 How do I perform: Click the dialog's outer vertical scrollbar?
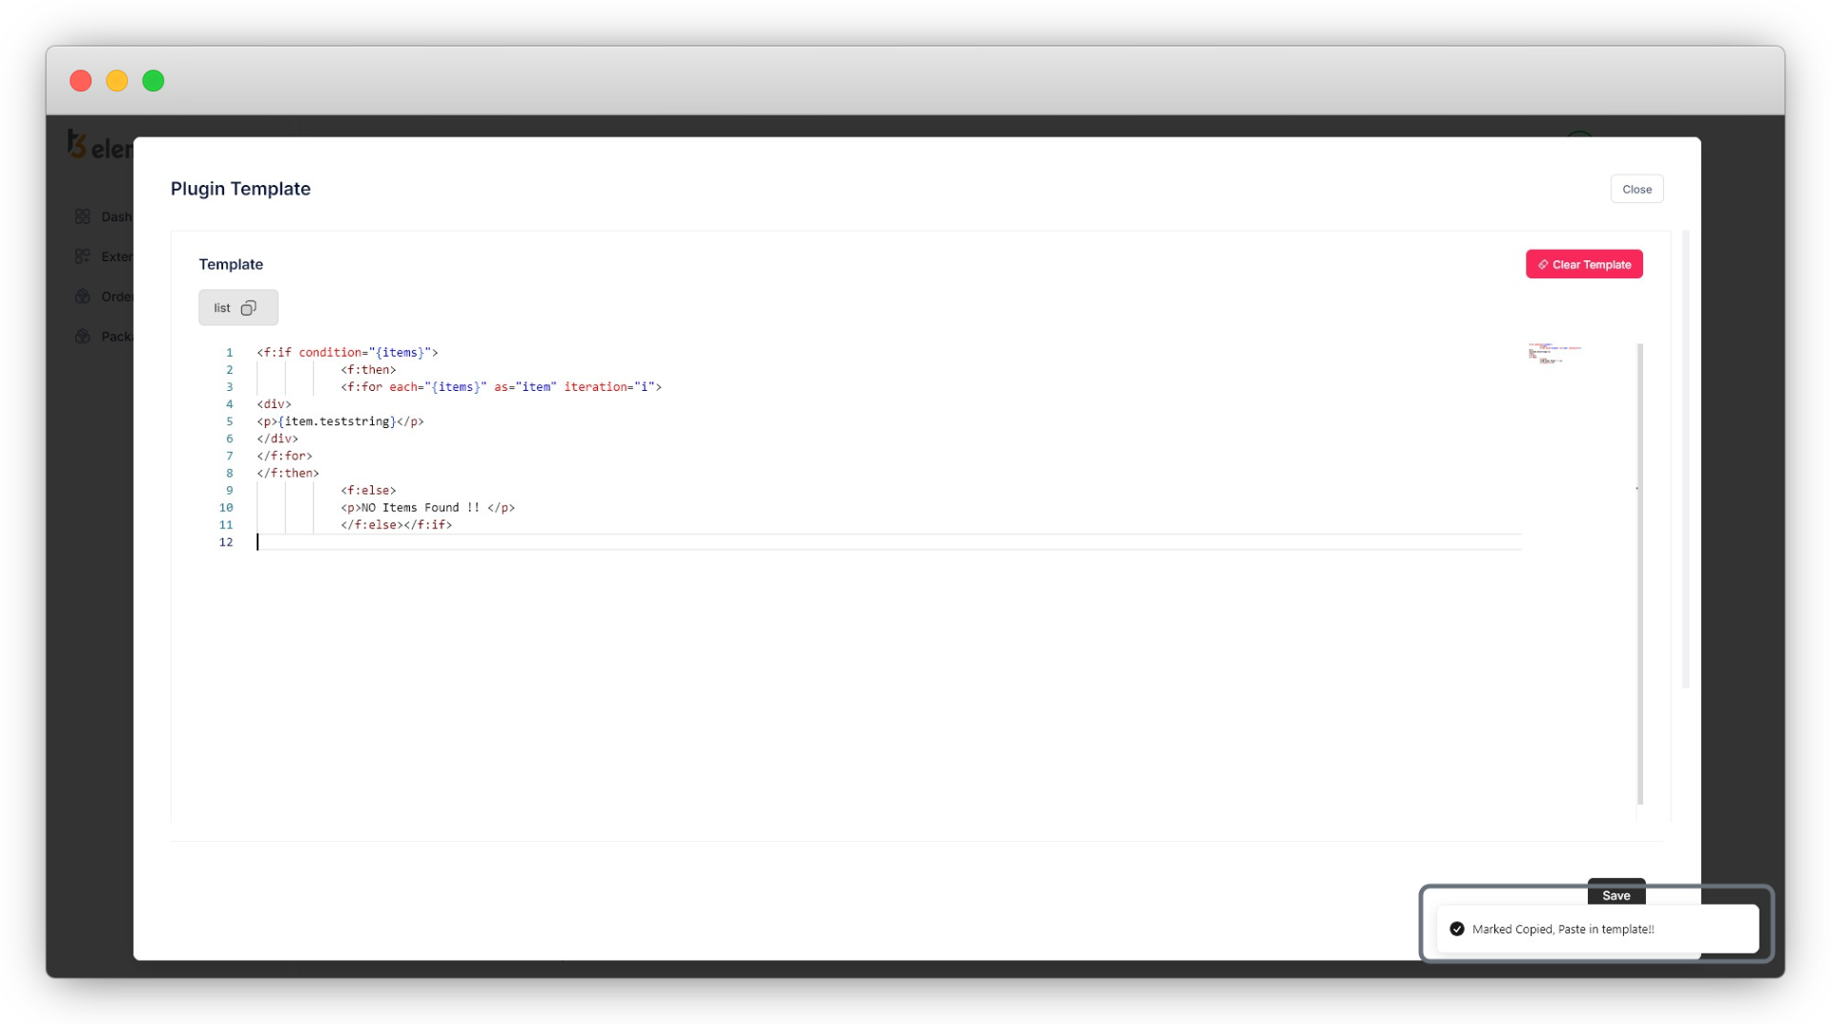point(1685,458)
